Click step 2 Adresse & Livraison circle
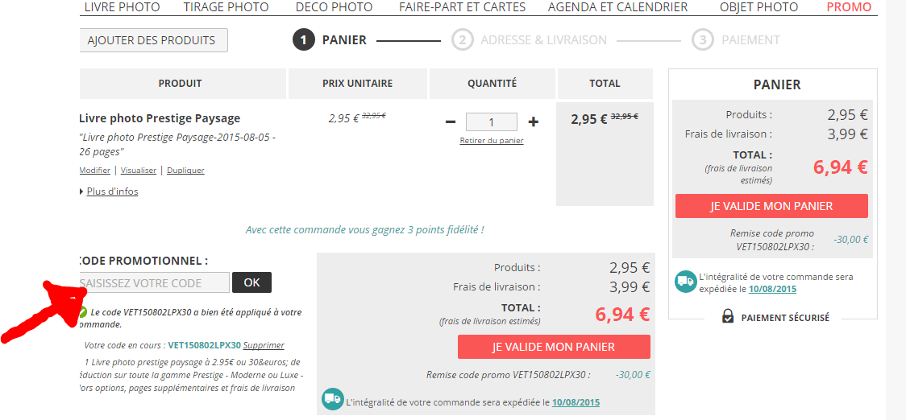The image size is (906, 420). point(462,39)
